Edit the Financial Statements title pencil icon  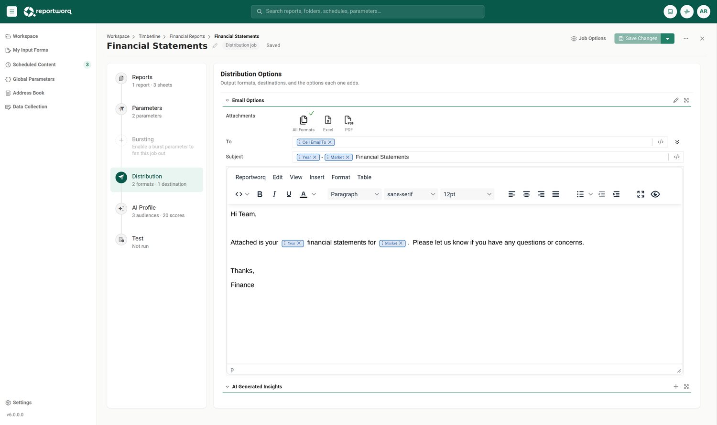[x=215, y=46]
